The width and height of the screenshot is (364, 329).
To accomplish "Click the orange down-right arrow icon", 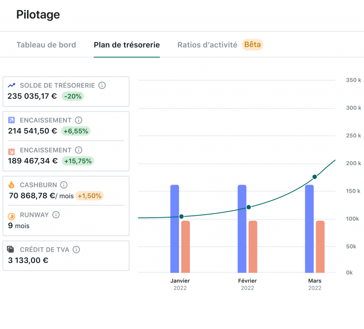I will 11,151.
